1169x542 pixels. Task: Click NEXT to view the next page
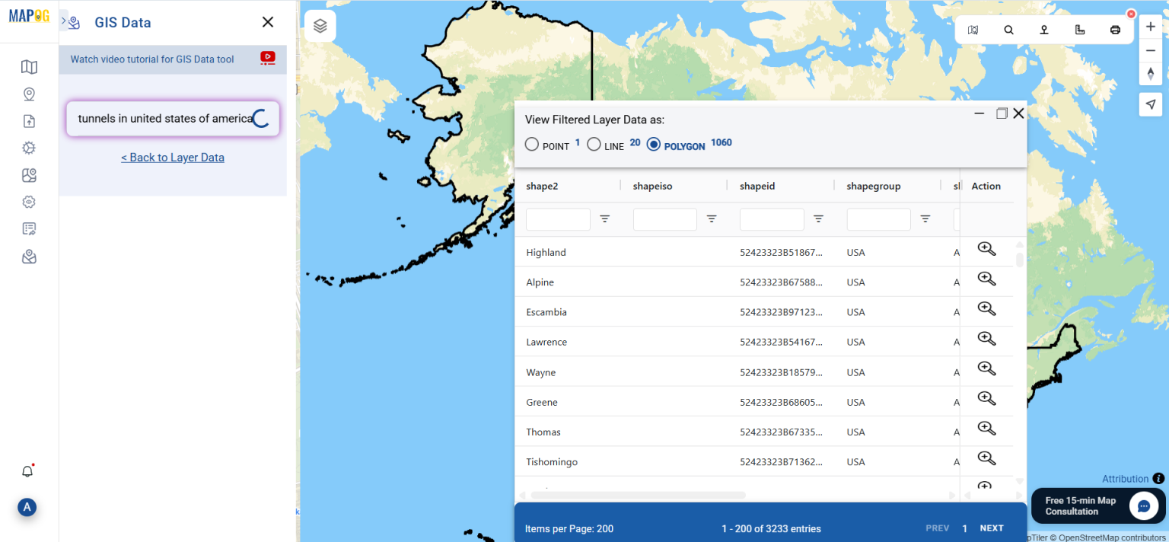pos(992,528)
